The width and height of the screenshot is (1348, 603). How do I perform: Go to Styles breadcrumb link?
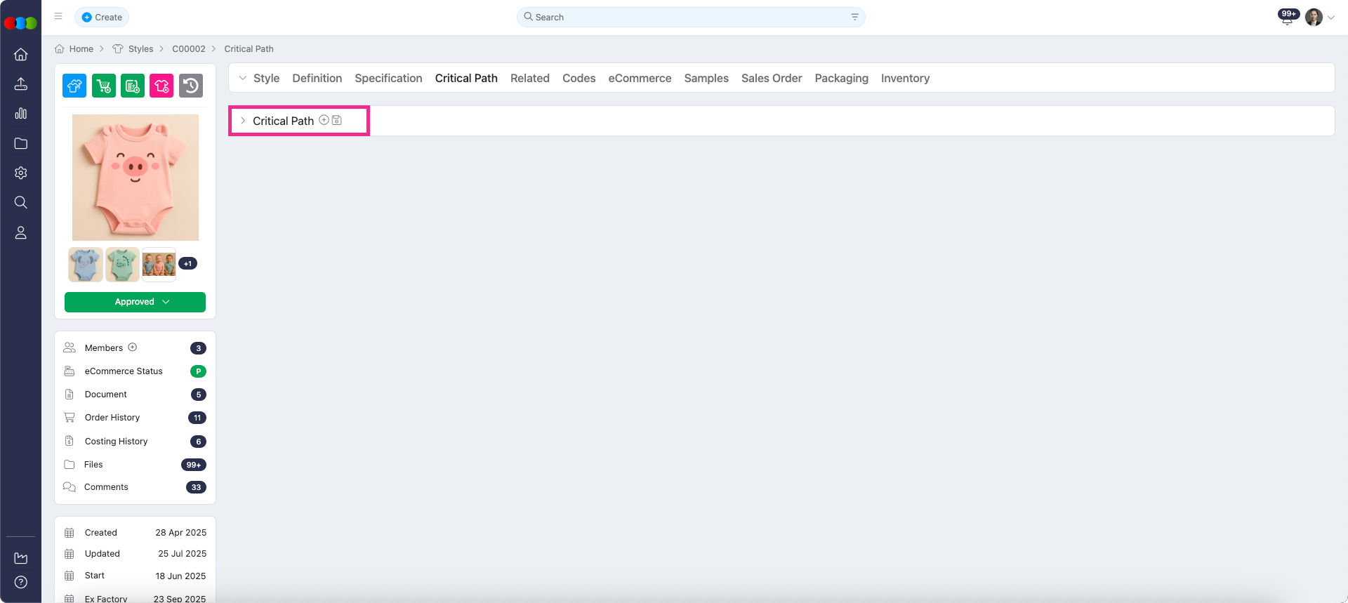(x=140, y=49)
